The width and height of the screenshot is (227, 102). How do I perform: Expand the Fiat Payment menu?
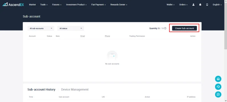98,5
